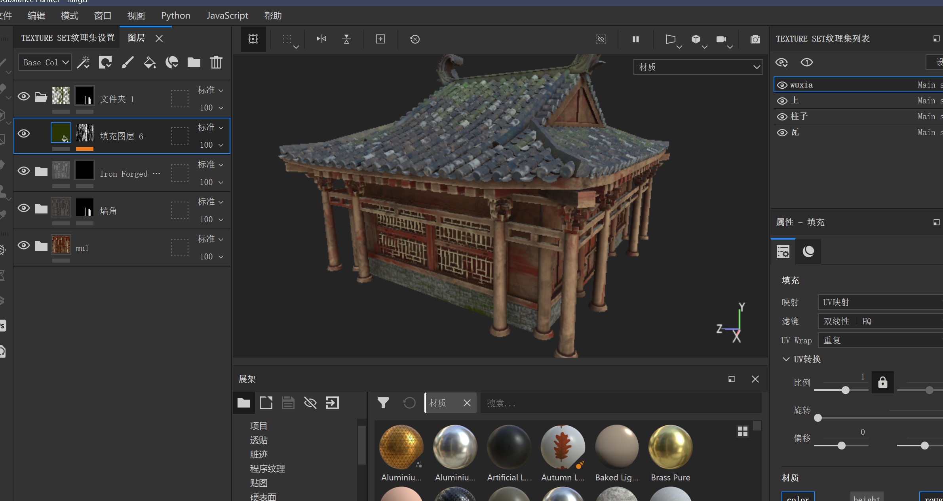The image size is (943, 501).
Task: Toggle horizontal symmetry mirror icon
Action: click(x=321, y=39)
